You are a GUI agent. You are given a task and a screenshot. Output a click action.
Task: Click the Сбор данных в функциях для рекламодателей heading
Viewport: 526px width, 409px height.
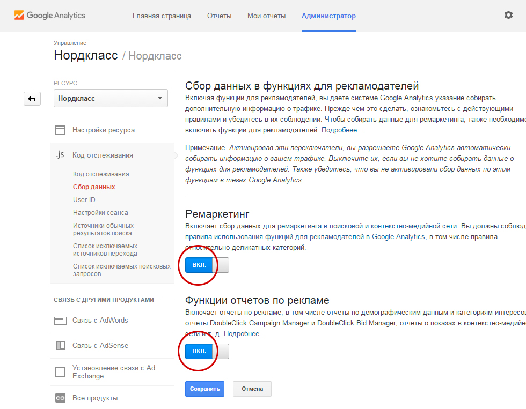pyautogui.click(x=302, y=86)
